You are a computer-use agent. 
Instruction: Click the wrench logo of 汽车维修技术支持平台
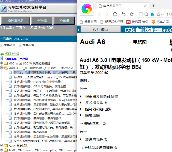3,9
